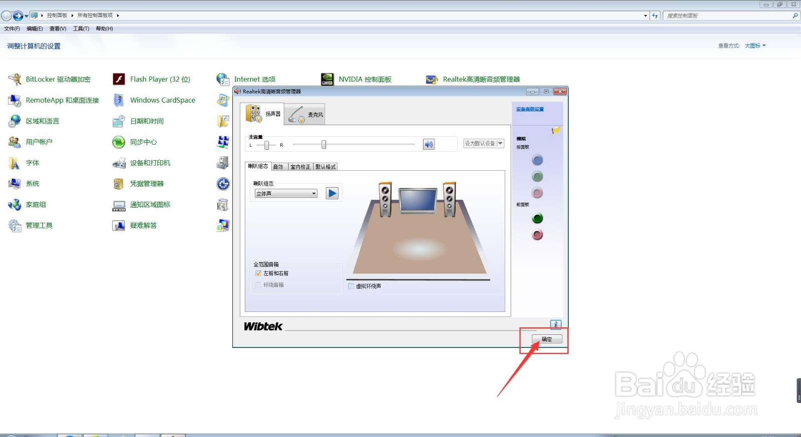Open 编辑(E) menu
This screenshot has height=437, width=801.
35,29
